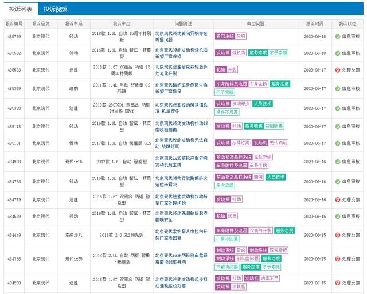The height and width of the screenshot is (294, 367).
Task: Select the 索纳塔八 car series cell
Action: coord(74,235)
